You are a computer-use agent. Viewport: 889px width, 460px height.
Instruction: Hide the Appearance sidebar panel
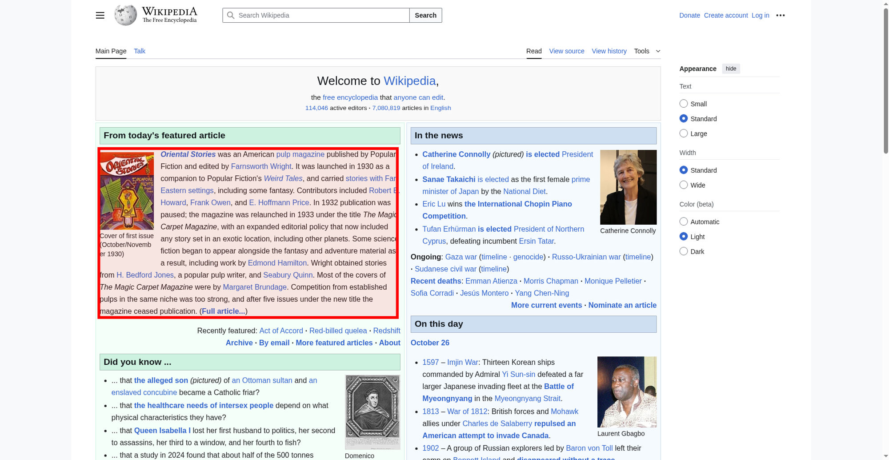pos(730,69)
